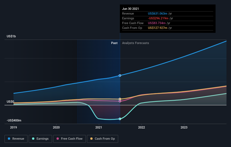The image size is (231, 147).
Task: Click the Earnings row label in tooltip
Action: pos(128,18)
